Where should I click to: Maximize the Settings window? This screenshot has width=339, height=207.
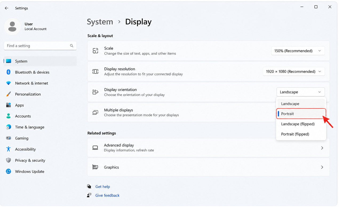tap(316, 7)
